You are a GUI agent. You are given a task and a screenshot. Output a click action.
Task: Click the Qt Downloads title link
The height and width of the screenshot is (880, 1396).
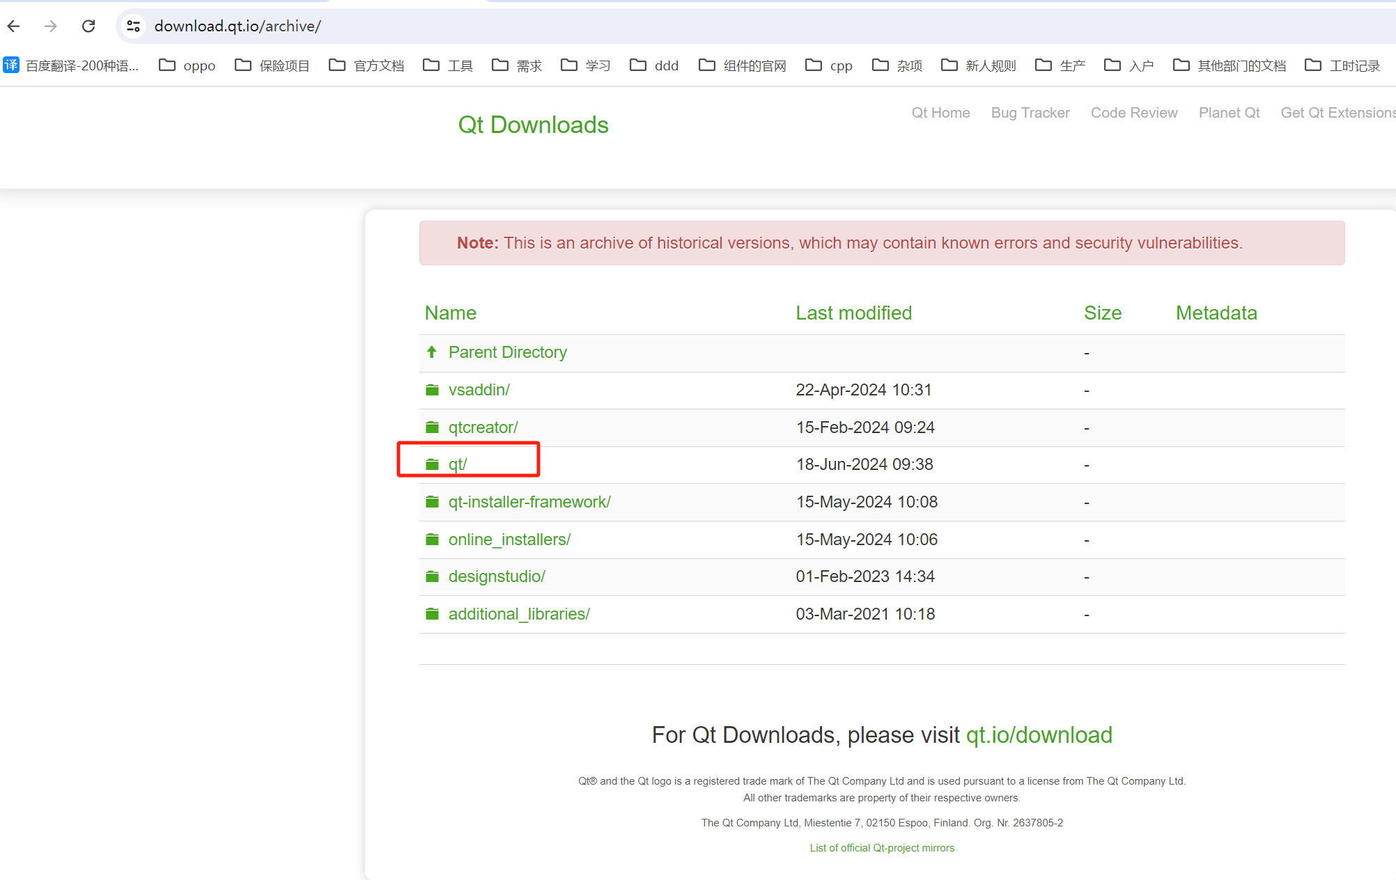[x=533, y=125]
